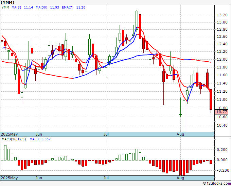Click the 0.200 MACD axis label
231x186 pixels.
222,150
